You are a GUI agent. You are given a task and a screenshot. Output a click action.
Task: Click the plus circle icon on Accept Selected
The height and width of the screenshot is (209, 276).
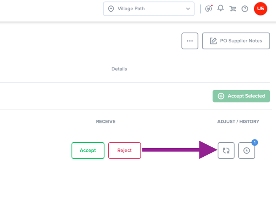pos(221,96)
